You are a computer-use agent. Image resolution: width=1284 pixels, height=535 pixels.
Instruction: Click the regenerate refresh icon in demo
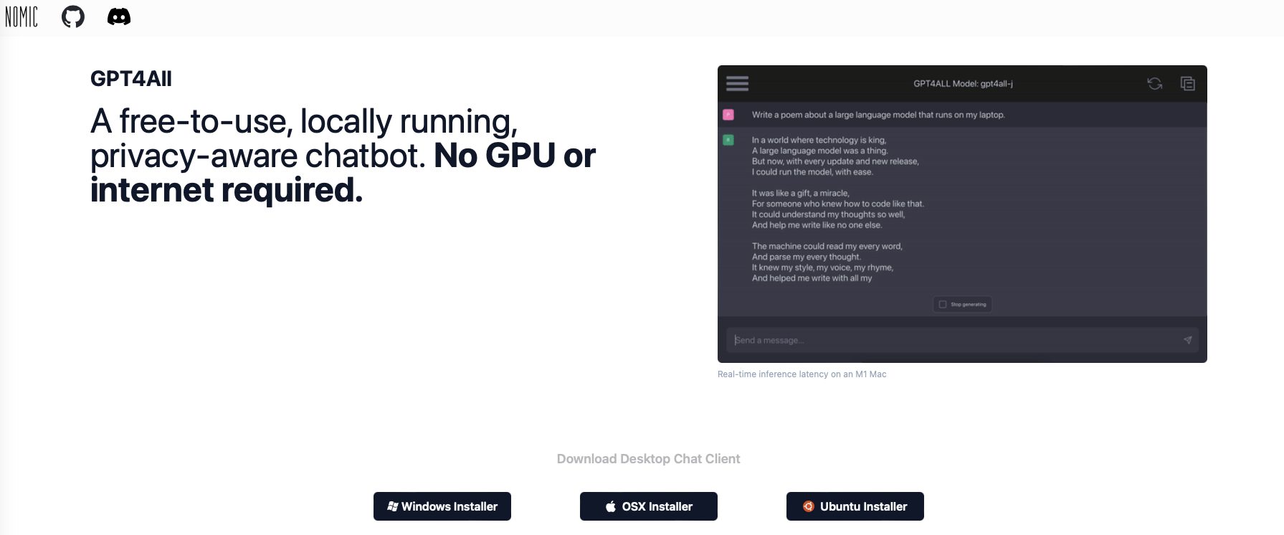[1154, 84]
